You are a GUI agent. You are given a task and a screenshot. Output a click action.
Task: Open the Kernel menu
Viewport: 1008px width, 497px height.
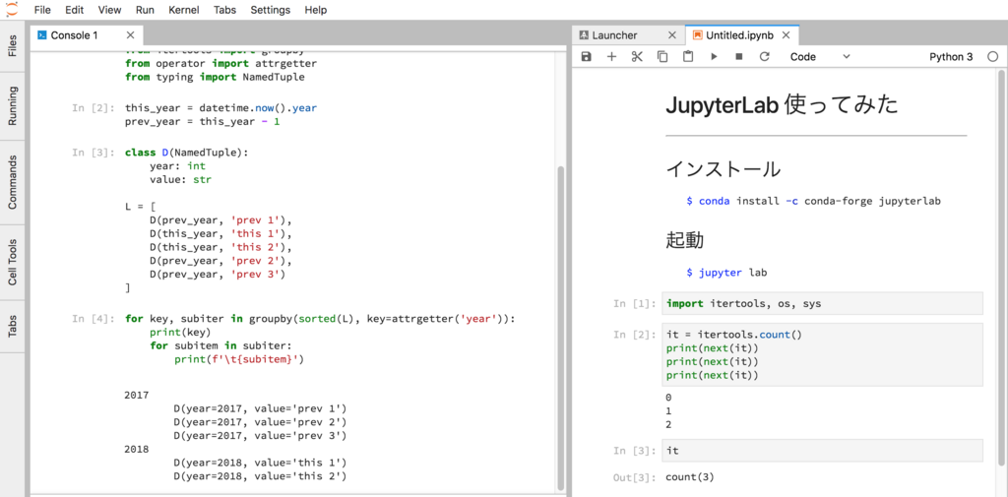[x=184, y=10]
